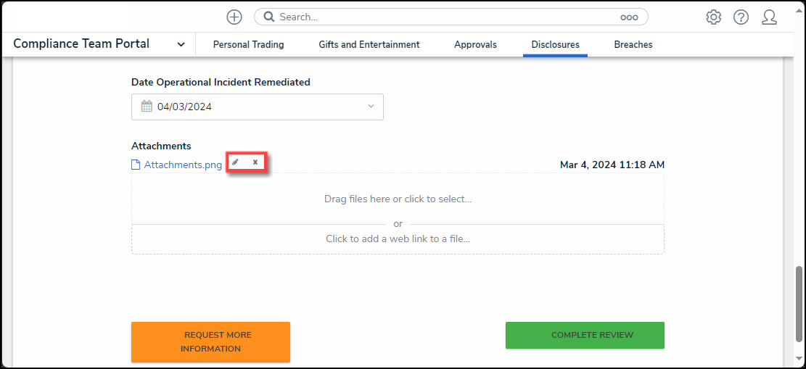Click the drag files upload area
The image size is (806, 369).
pos(398,199)
